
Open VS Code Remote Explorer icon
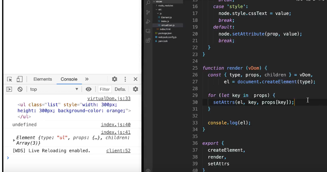click(148, 31)
